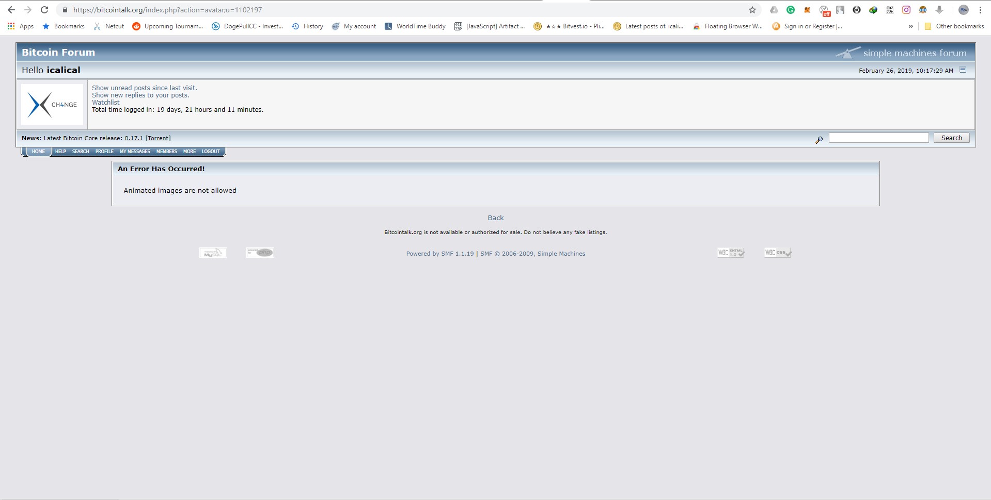This screenshot has width=991, height=500.
Task: Click the gray download arrow extension
Action: tap(939, 10)
